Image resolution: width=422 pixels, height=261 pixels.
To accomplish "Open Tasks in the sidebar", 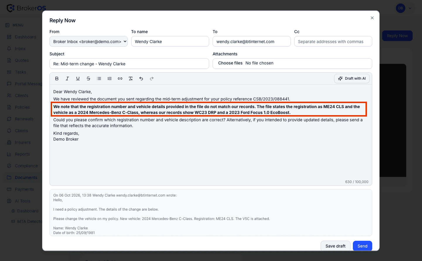I will [20, 72].
